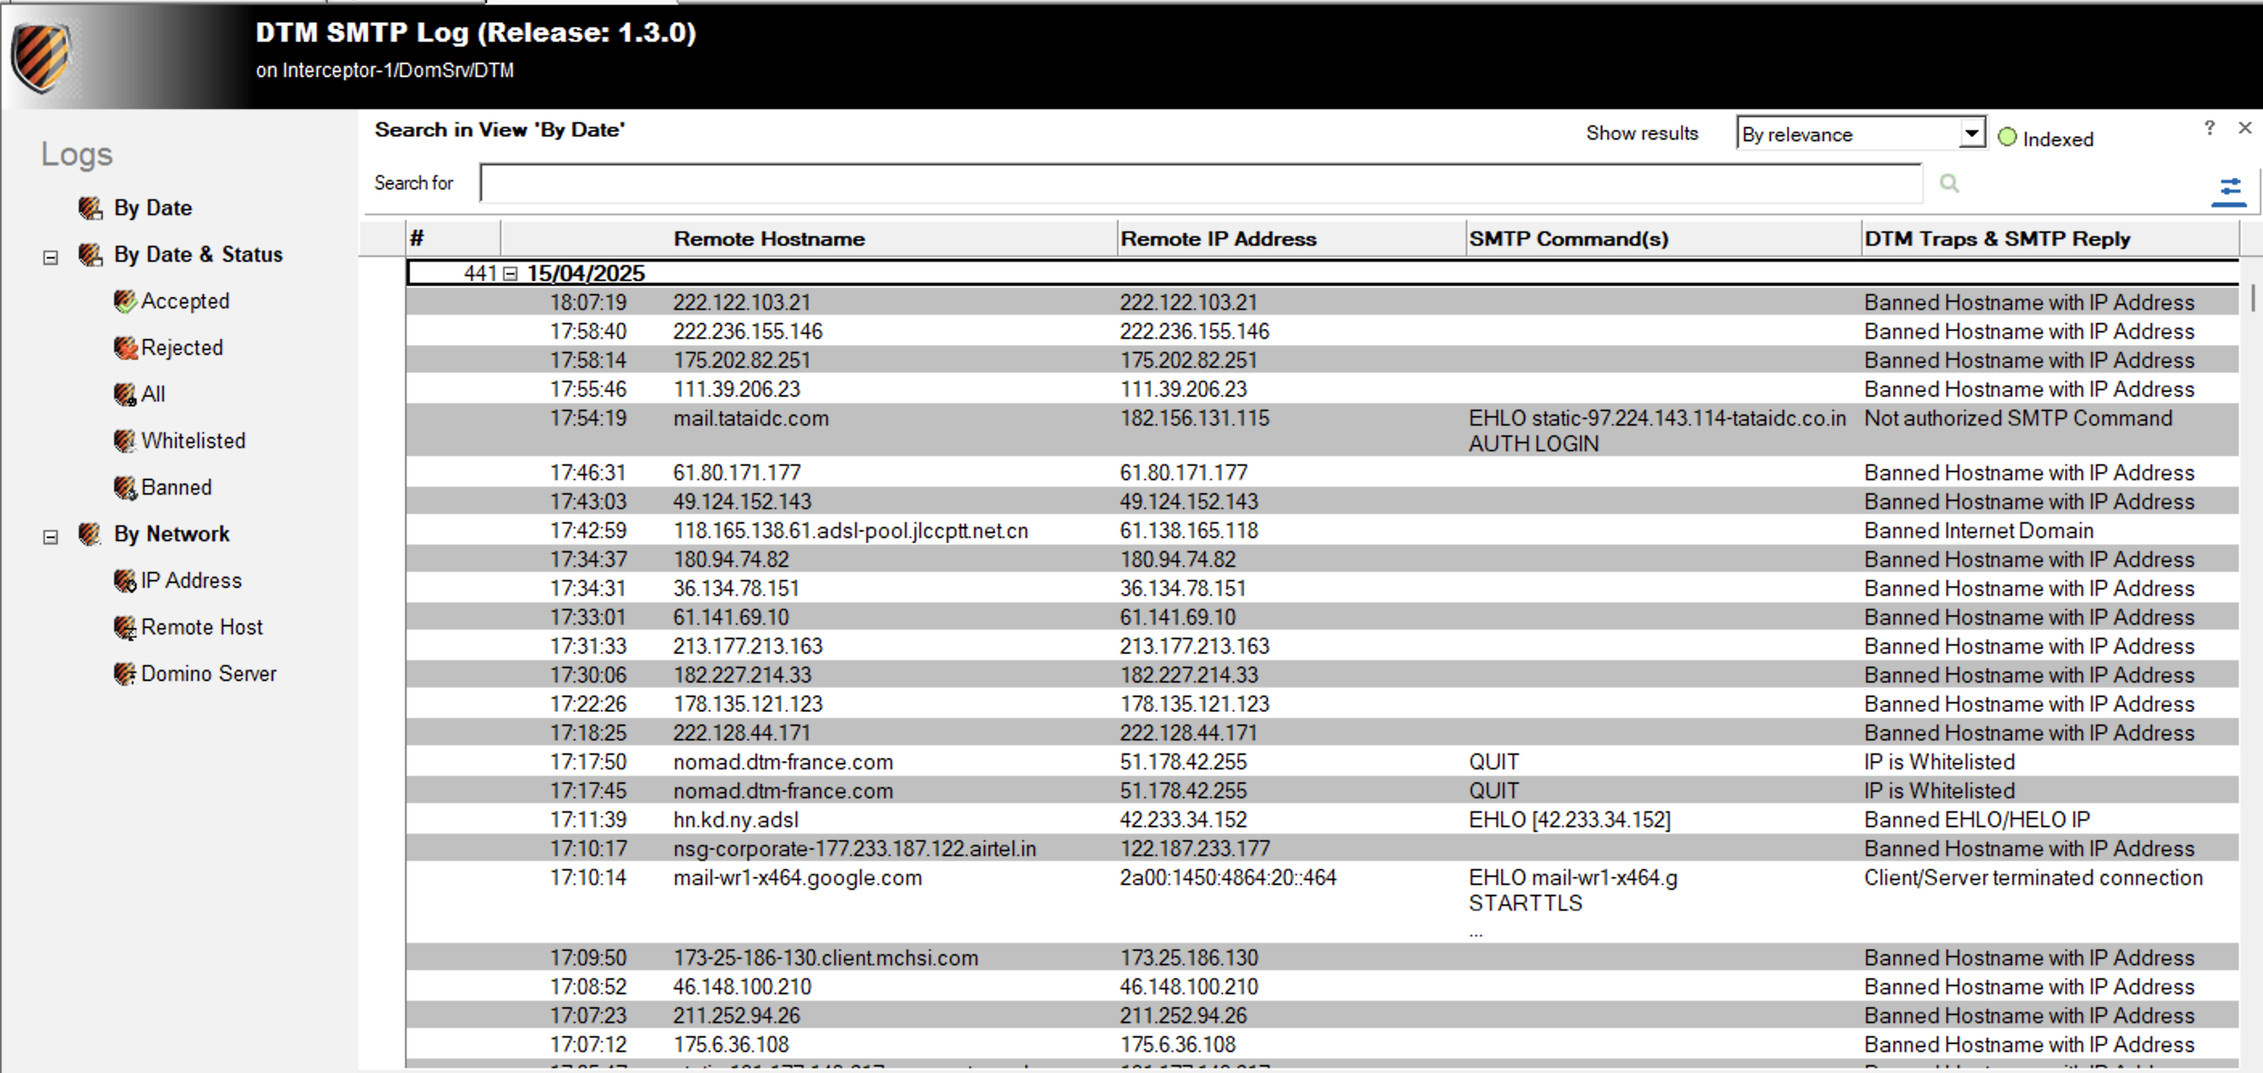Collapse the By Date & Status tree
Screen dimensions: 2263x1073
point(50,257)
